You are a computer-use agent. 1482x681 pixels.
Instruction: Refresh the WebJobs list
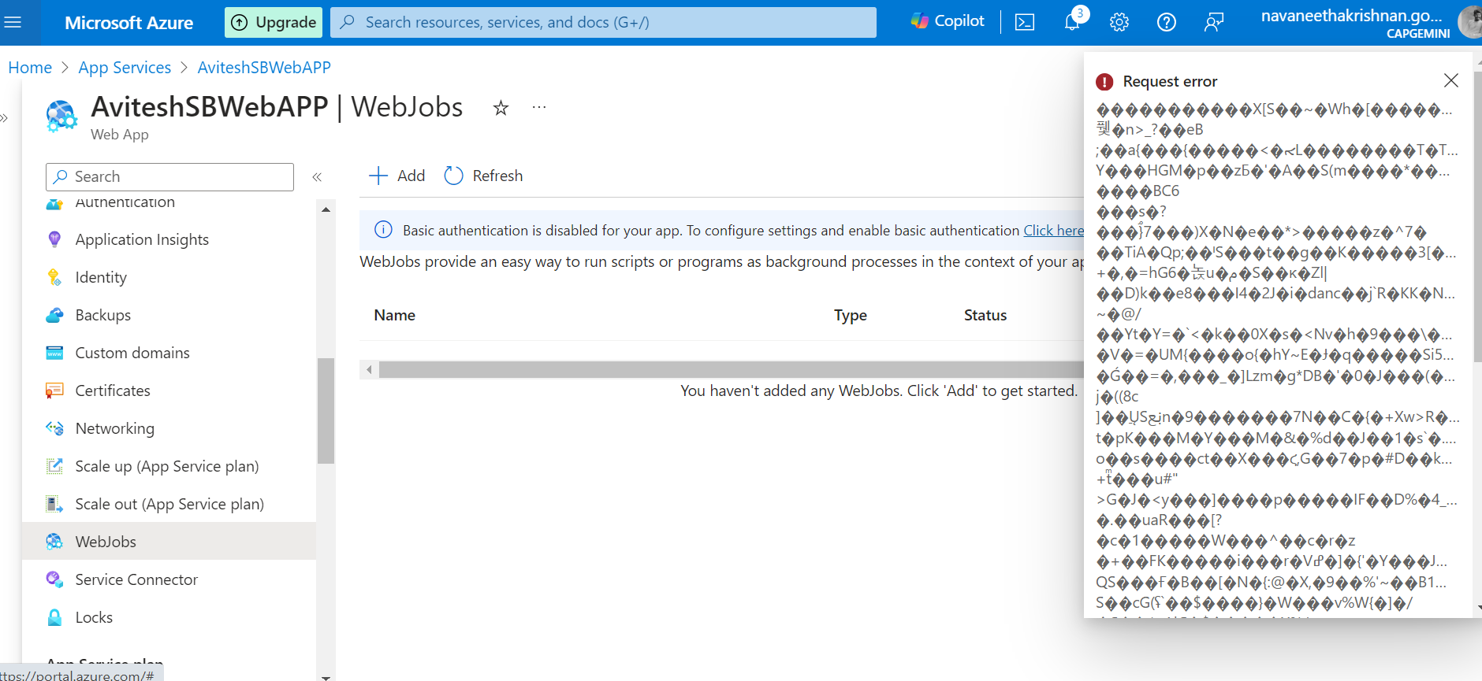click(483, 176)
